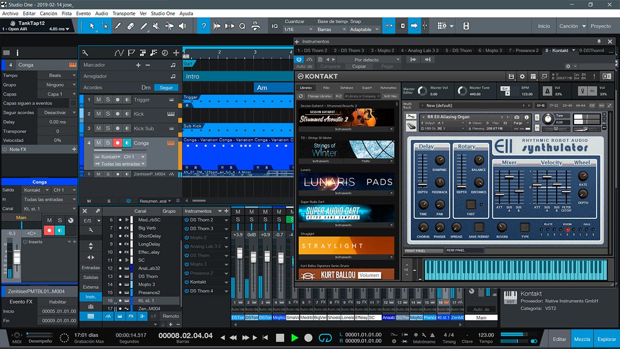Select the Kontakt Libraries tab
Viewport: 620px width, 349px height.
(x=306, y=88)
